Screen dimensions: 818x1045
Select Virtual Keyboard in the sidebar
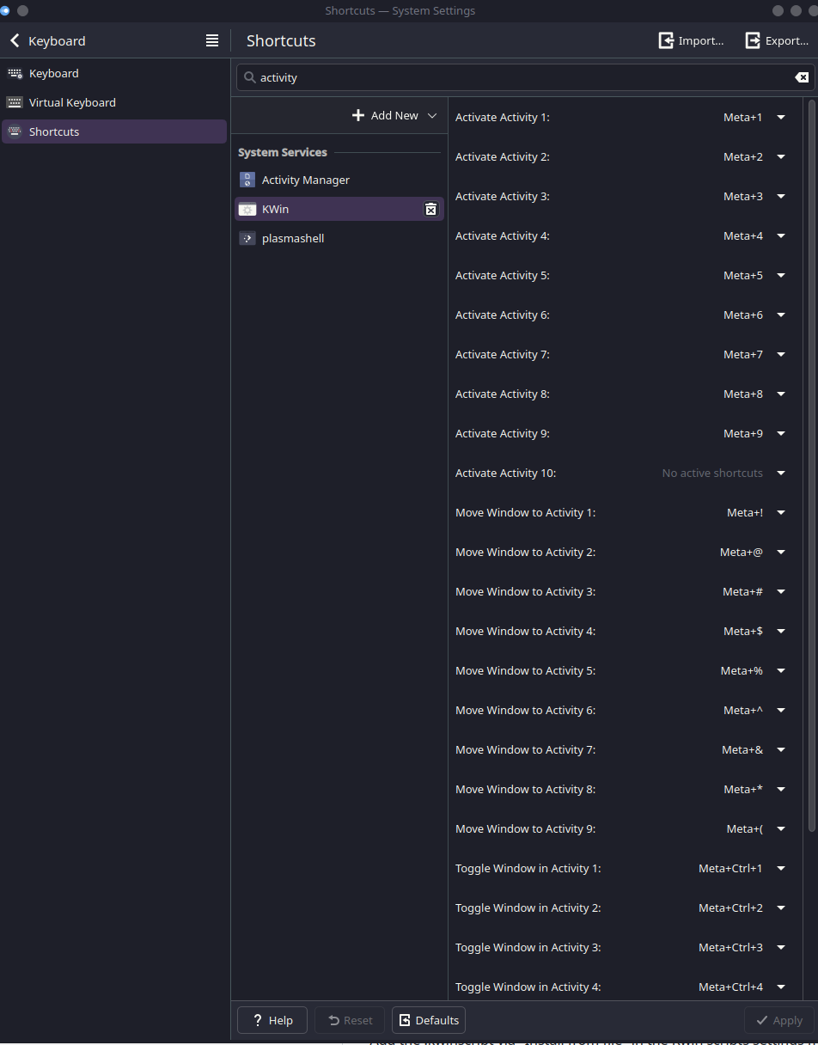(x=114, y=102)
